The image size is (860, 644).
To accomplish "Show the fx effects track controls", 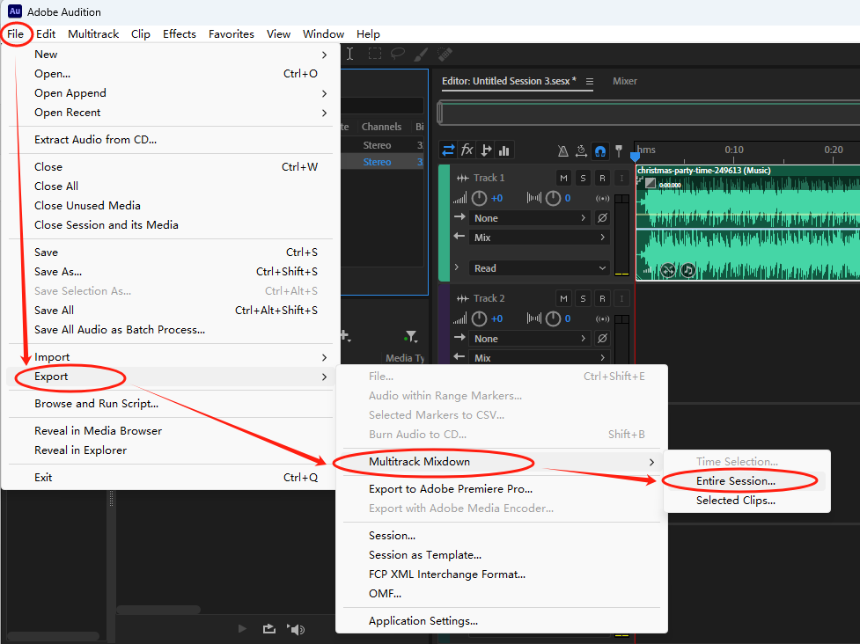I will [467, 150].
